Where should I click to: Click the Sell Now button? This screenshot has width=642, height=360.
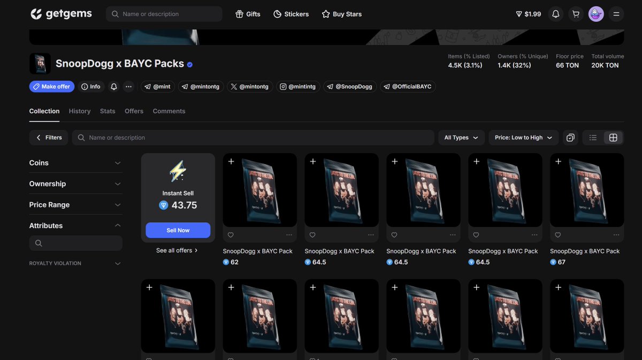point(178,230)
